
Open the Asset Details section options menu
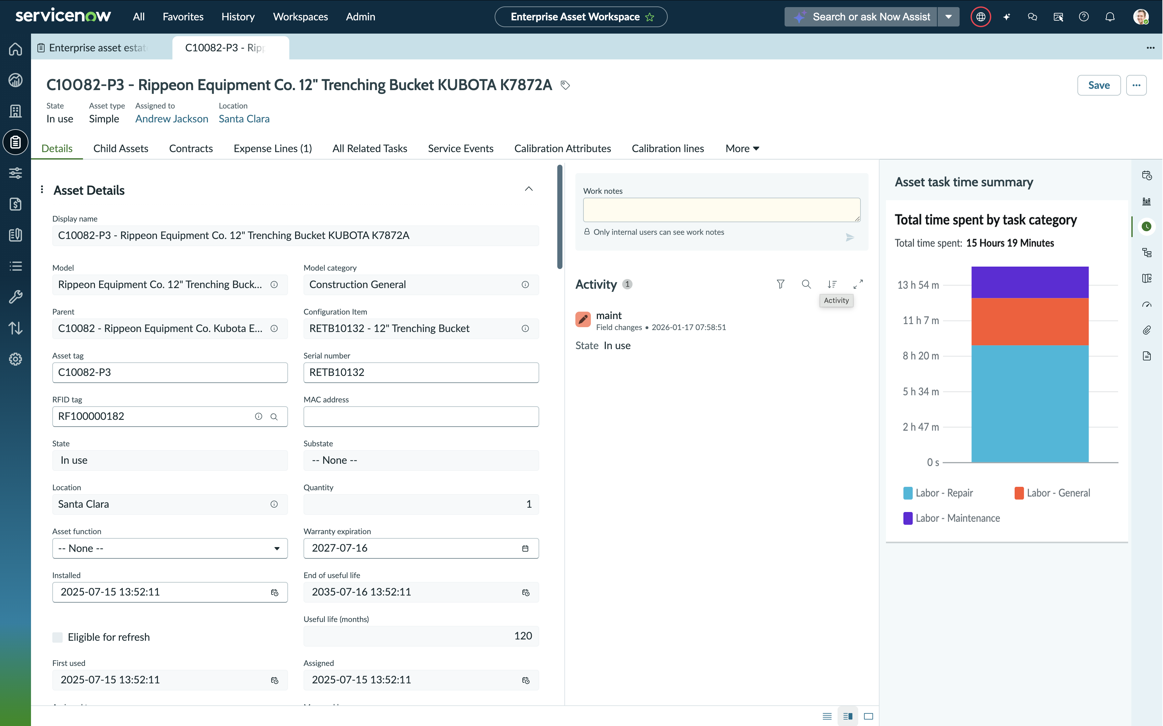coord(42,189)
